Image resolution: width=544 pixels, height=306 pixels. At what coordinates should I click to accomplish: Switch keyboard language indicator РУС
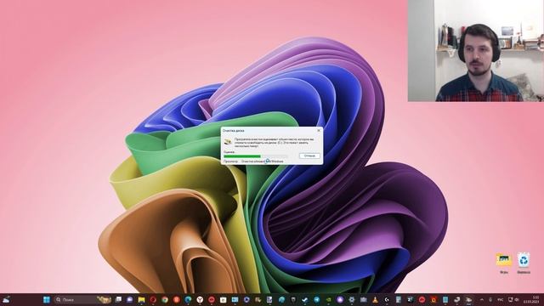501,300
